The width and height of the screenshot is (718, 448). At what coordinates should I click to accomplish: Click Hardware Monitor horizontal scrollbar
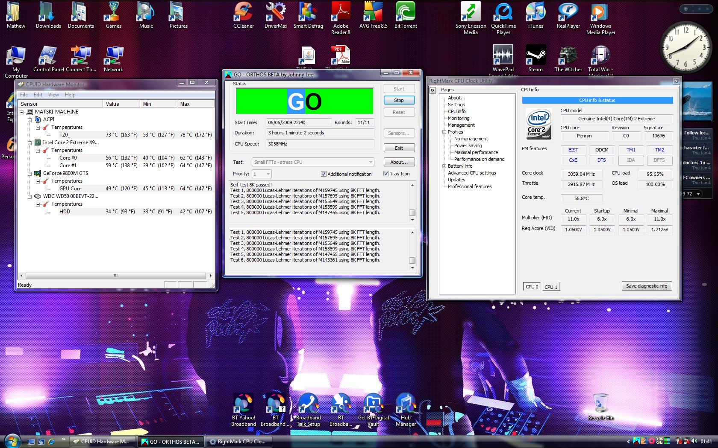pyautogui.click(x=115, y=276)
